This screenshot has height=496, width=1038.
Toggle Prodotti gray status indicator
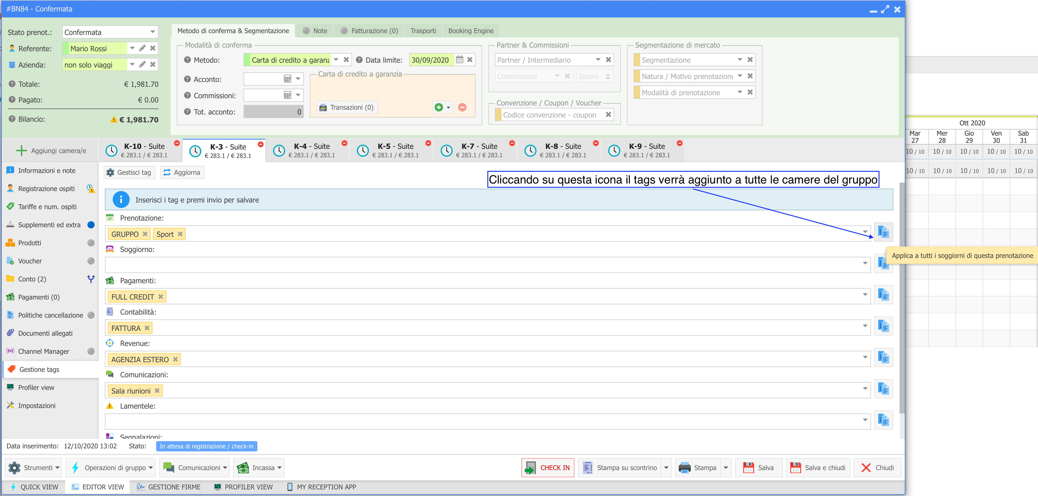(91, 243)
